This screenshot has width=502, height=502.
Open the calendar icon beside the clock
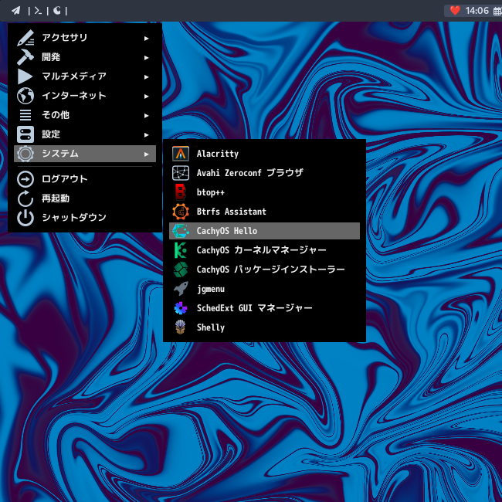click(497, 12)
